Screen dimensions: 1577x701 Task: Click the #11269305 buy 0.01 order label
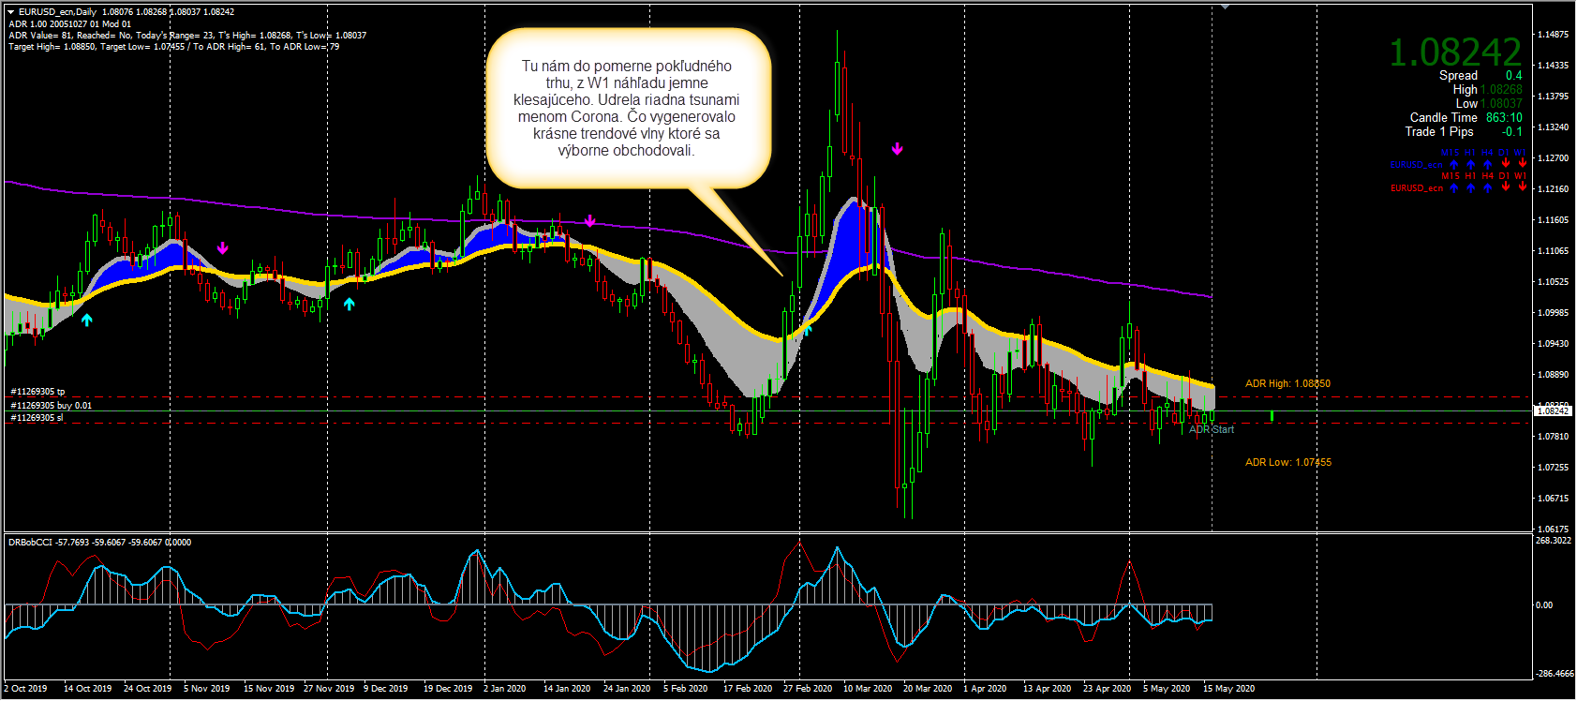51,406
